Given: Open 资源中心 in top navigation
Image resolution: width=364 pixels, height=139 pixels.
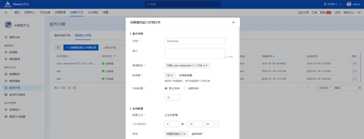Looking at the screenshot, I should click(x=30, y=12).
